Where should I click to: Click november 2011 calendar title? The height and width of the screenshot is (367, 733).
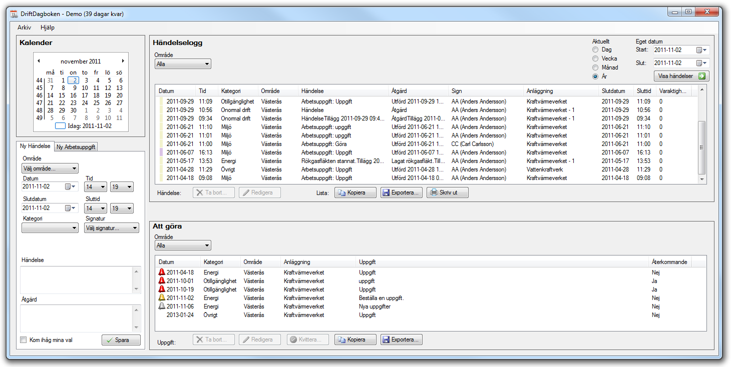click(81, 61)
